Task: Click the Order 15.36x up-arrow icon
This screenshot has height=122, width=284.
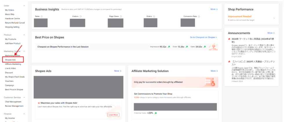Action: pos(187,47)
